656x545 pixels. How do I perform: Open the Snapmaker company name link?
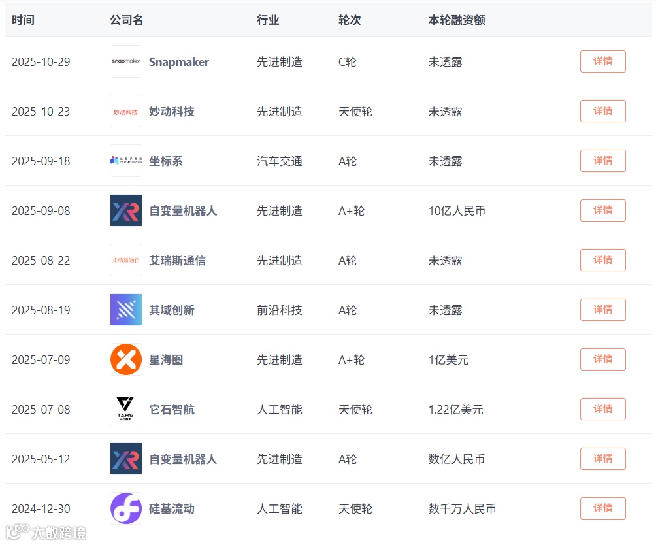coord(179,62)
